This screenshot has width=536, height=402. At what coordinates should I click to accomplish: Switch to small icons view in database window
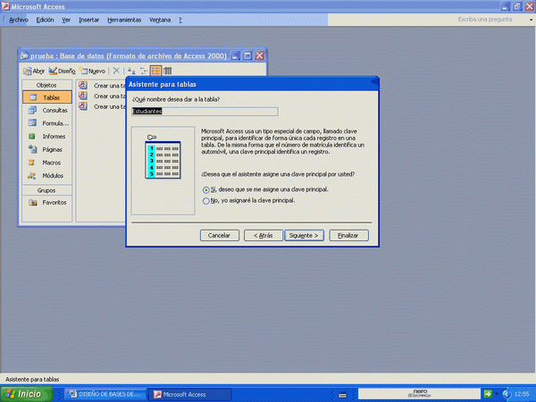pyautogui.click(x=144, y=71)
